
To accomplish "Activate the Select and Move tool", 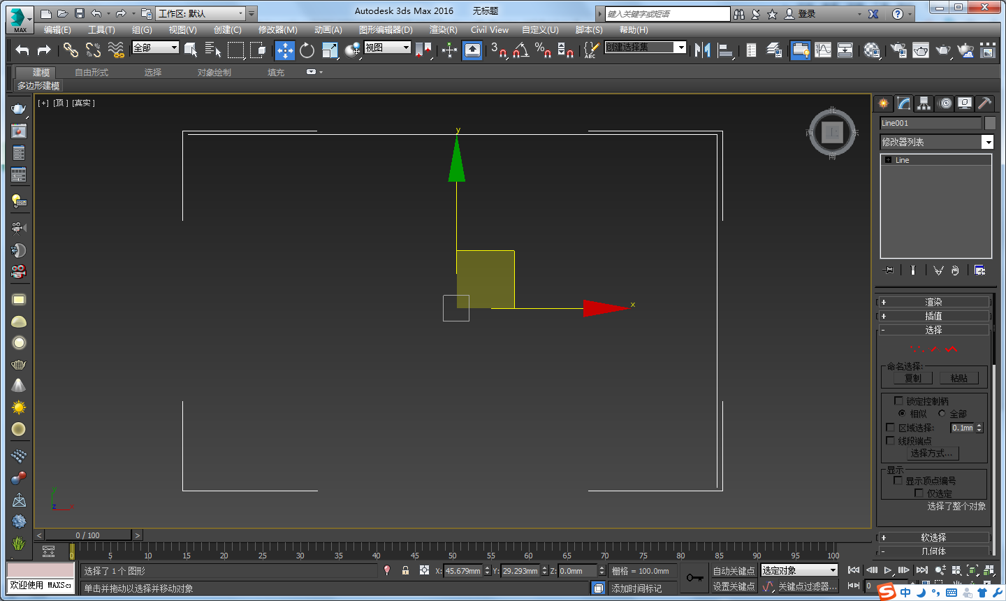I will tap(284, 50).
